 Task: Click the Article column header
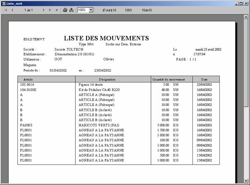(x=28, y=79)
